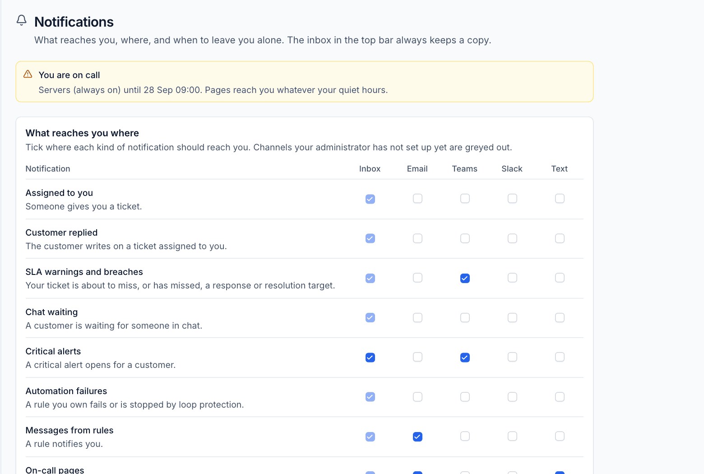Tick Text checkbox for Customer replied
Image resolution: width=704 pixels, height=474 pixels.
coord(560,238)
